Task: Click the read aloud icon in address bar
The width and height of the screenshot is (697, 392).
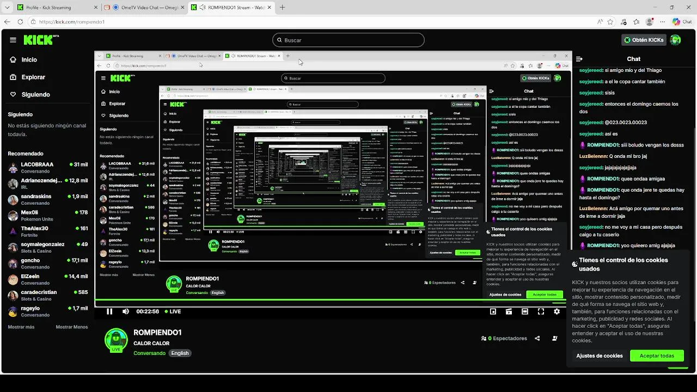Action: tap(600, 22)
